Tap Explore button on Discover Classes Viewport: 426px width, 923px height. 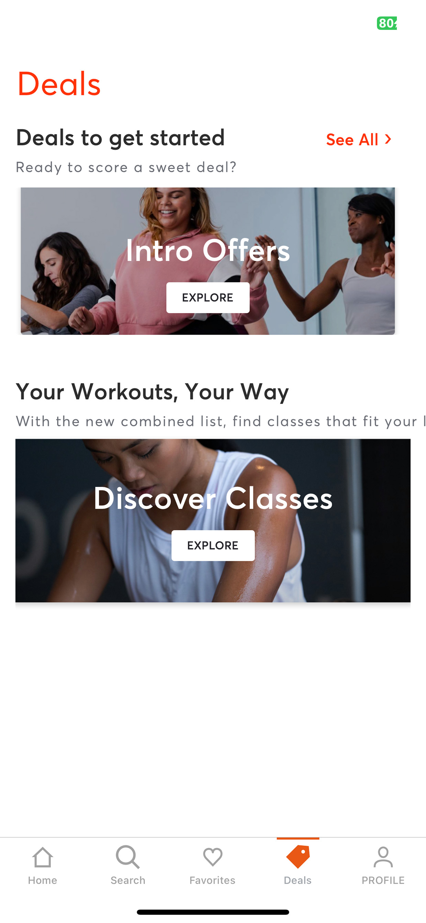[x=213, y=545]
